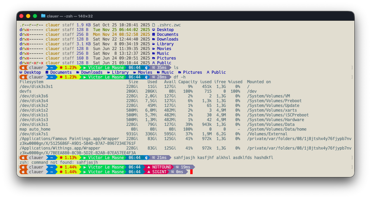Click the folder icon in the window title bar

click(43, 16)
